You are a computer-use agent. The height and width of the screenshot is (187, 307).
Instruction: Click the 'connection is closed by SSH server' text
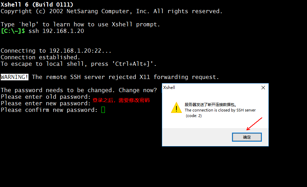coord(220,110)
